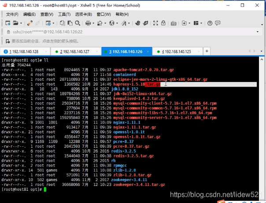Close the 192.168.140.126 tab

click(148, 51)
